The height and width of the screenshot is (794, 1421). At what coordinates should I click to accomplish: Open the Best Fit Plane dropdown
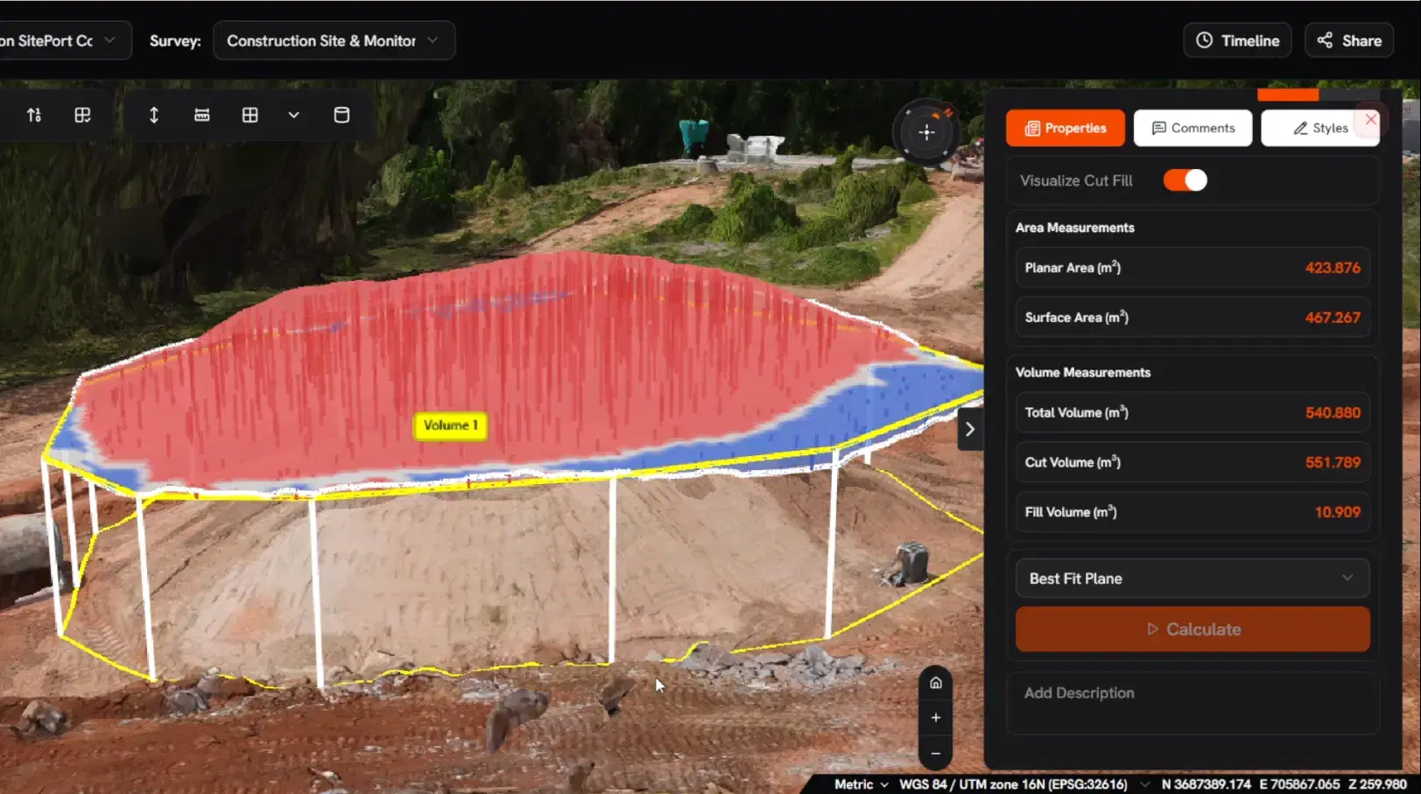1192,578
